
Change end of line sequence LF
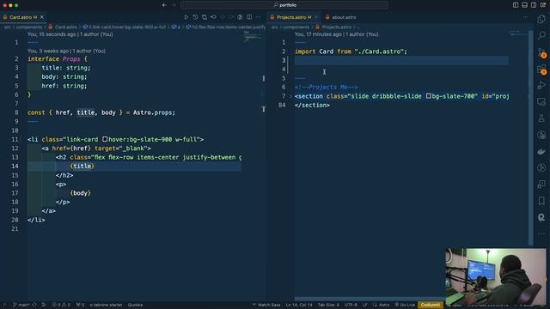coord(364,305)
